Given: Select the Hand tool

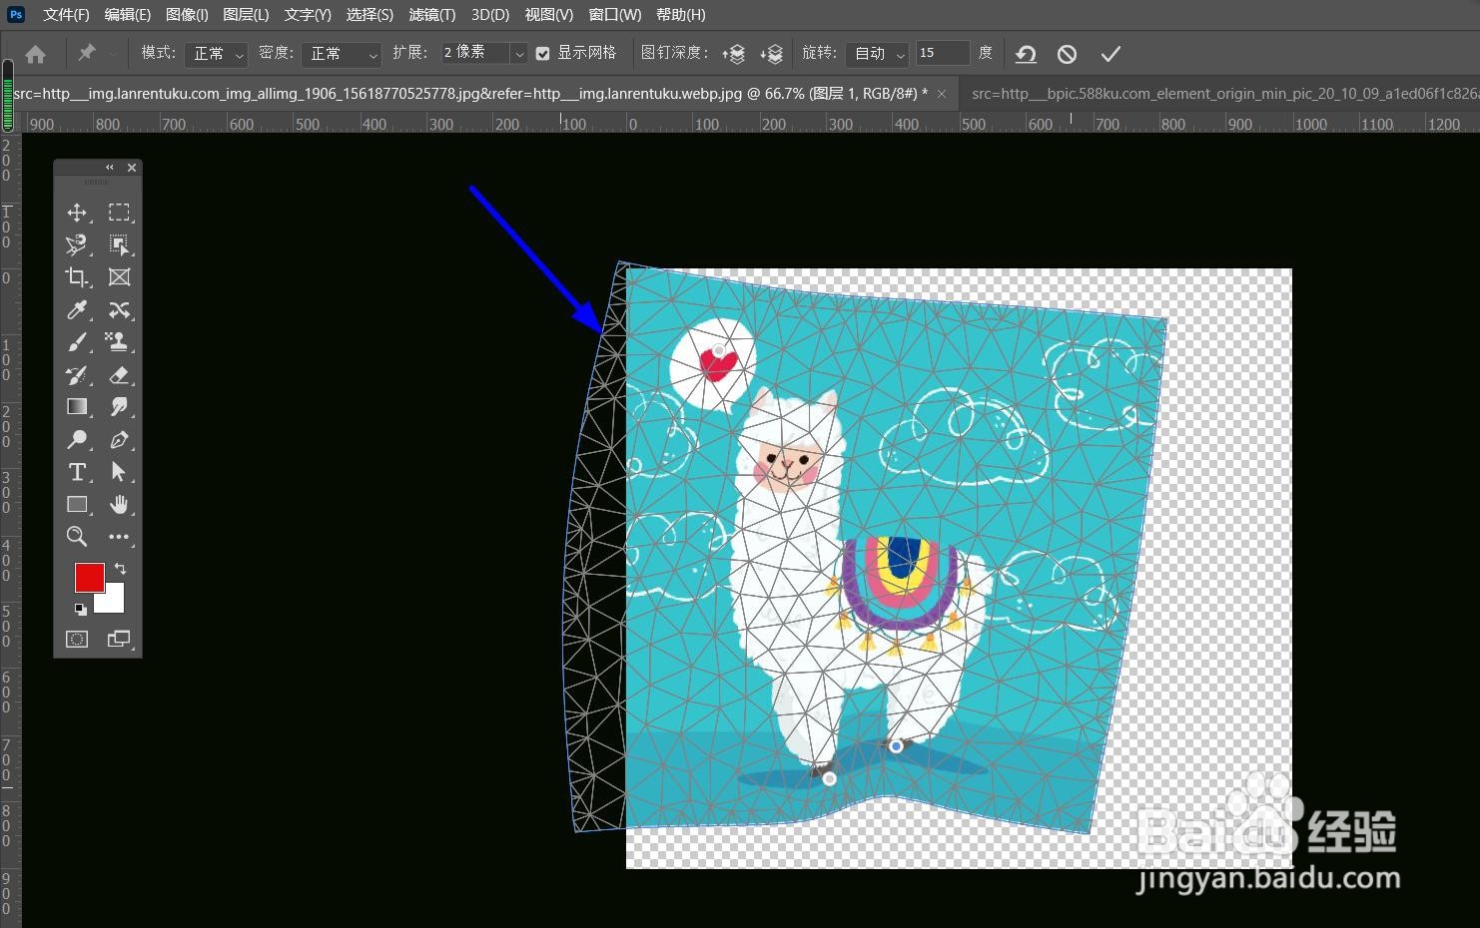Looking at the screenshot, I should [x=119, y=505].
